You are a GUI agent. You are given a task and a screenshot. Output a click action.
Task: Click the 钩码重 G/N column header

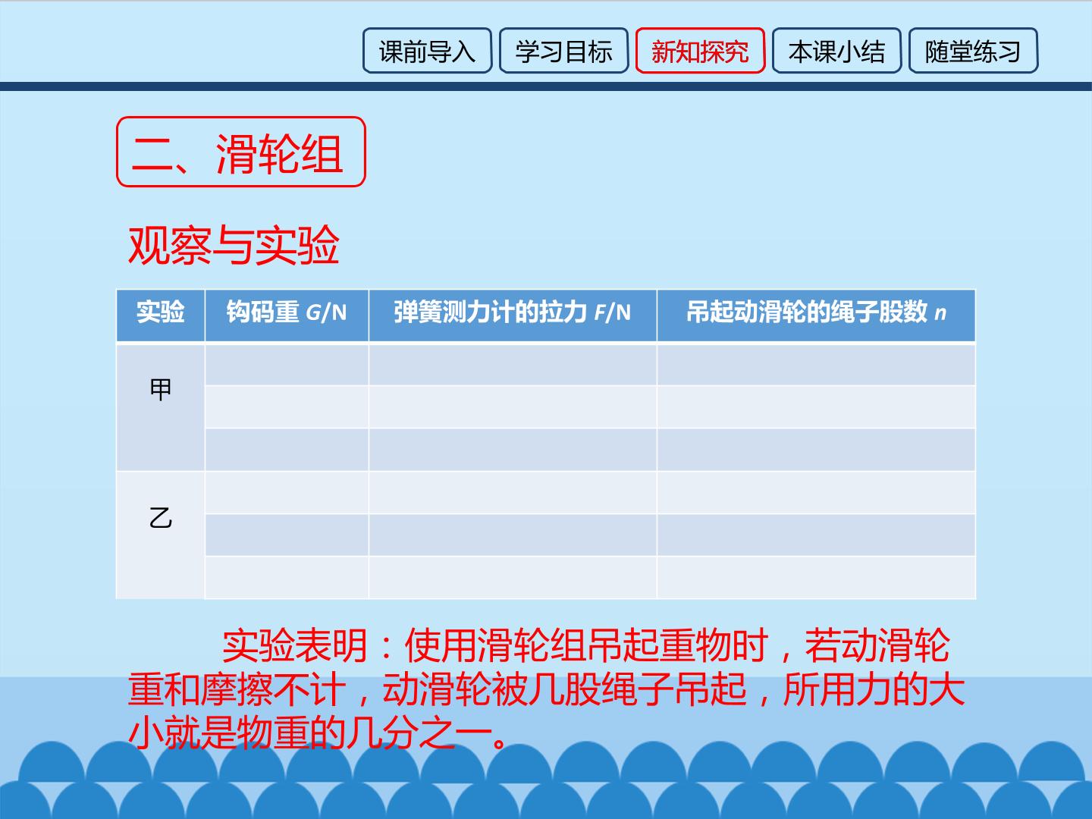pyautogui.click(x=287, y=315)
